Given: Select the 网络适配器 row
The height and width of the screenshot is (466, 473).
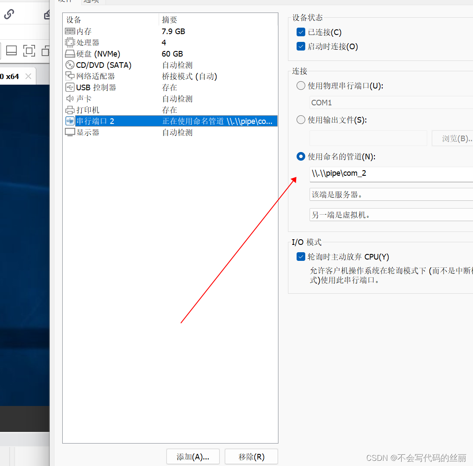Looking at the screenshot, I should (x=171, y=76).
